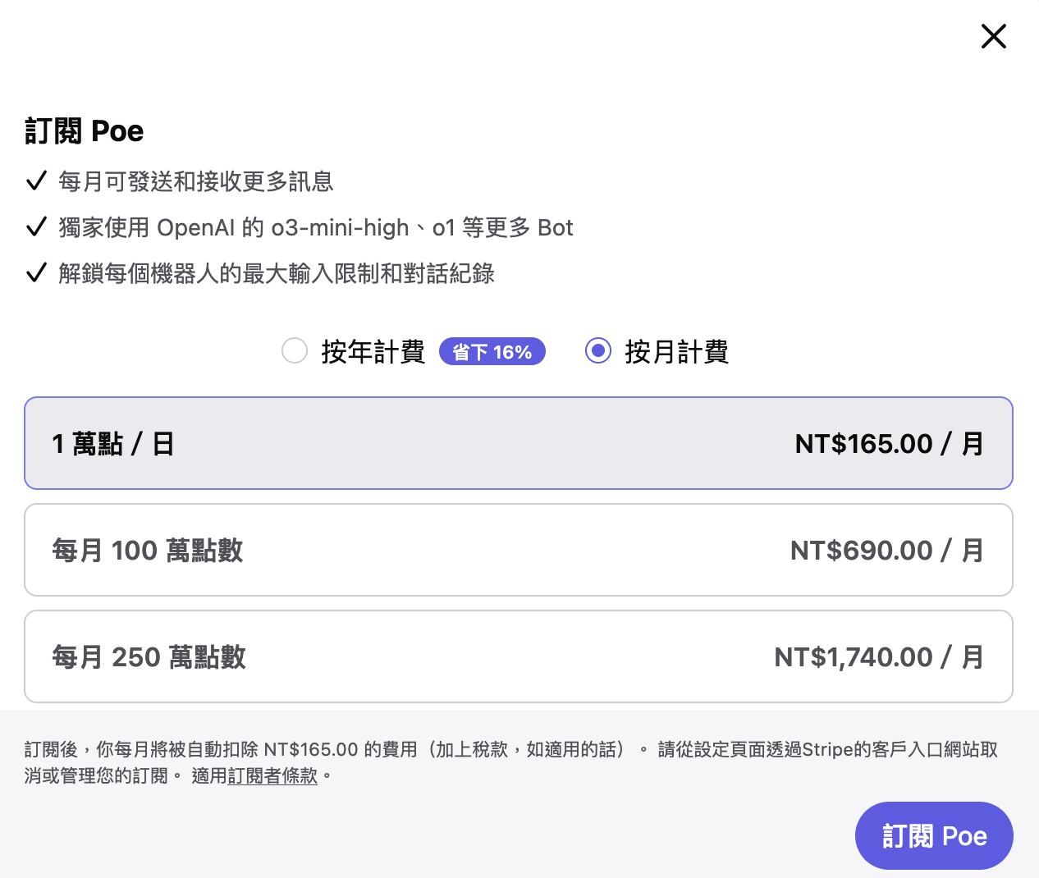The height and width of the screenshot is (878, 1039).
Task: Click checkmark beside the OpenAI o3-mini-high line
Action: 36,227
